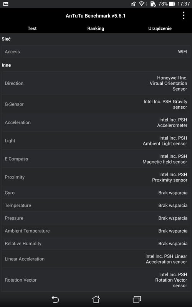This screenshot has width=192, height=307.
Task: Tap the Android back navigation icon
Action: click(55, 299)
